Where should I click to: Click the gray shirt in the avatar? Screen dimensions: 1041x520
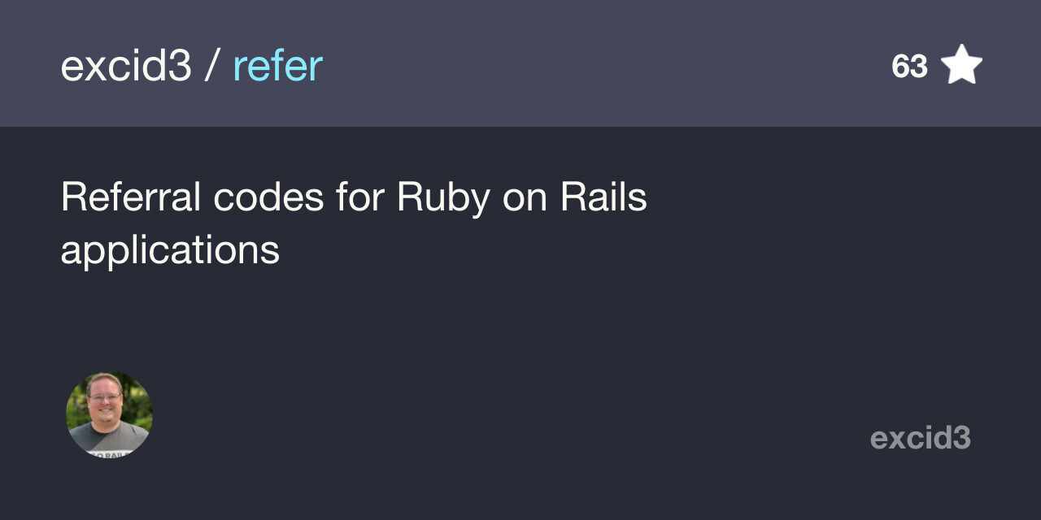click(x=110, y=443)
